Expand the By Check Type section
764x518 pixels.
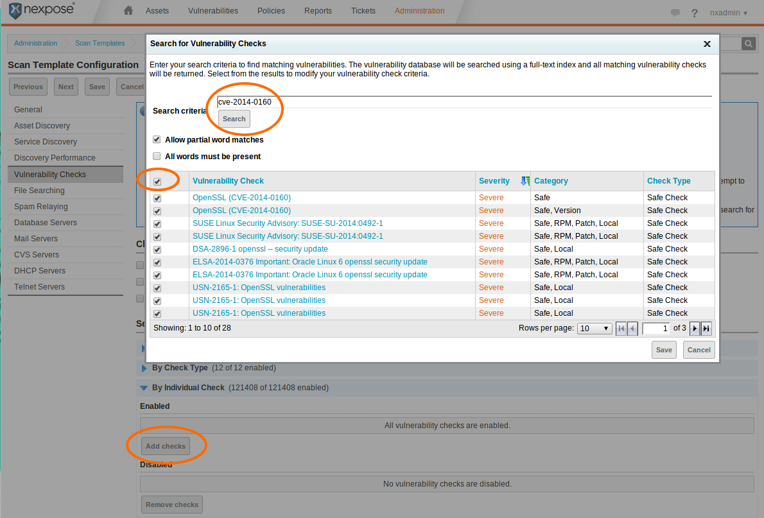[144, 368]
